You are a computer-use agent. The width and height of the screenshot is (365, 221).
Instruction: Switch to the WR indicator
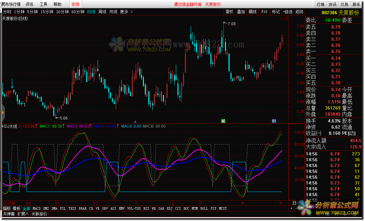tap(154, 208)
